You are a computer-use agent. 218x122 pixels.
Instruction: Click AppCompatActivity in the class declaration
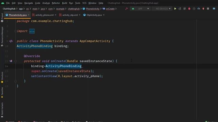click(95, 41)
